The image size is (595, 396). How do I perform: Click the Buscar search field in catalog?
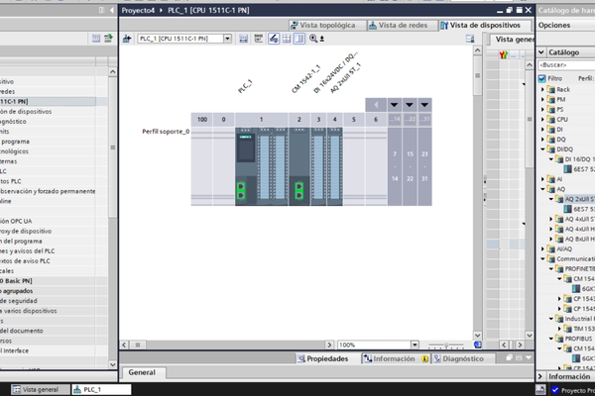[x=565, y=65]
